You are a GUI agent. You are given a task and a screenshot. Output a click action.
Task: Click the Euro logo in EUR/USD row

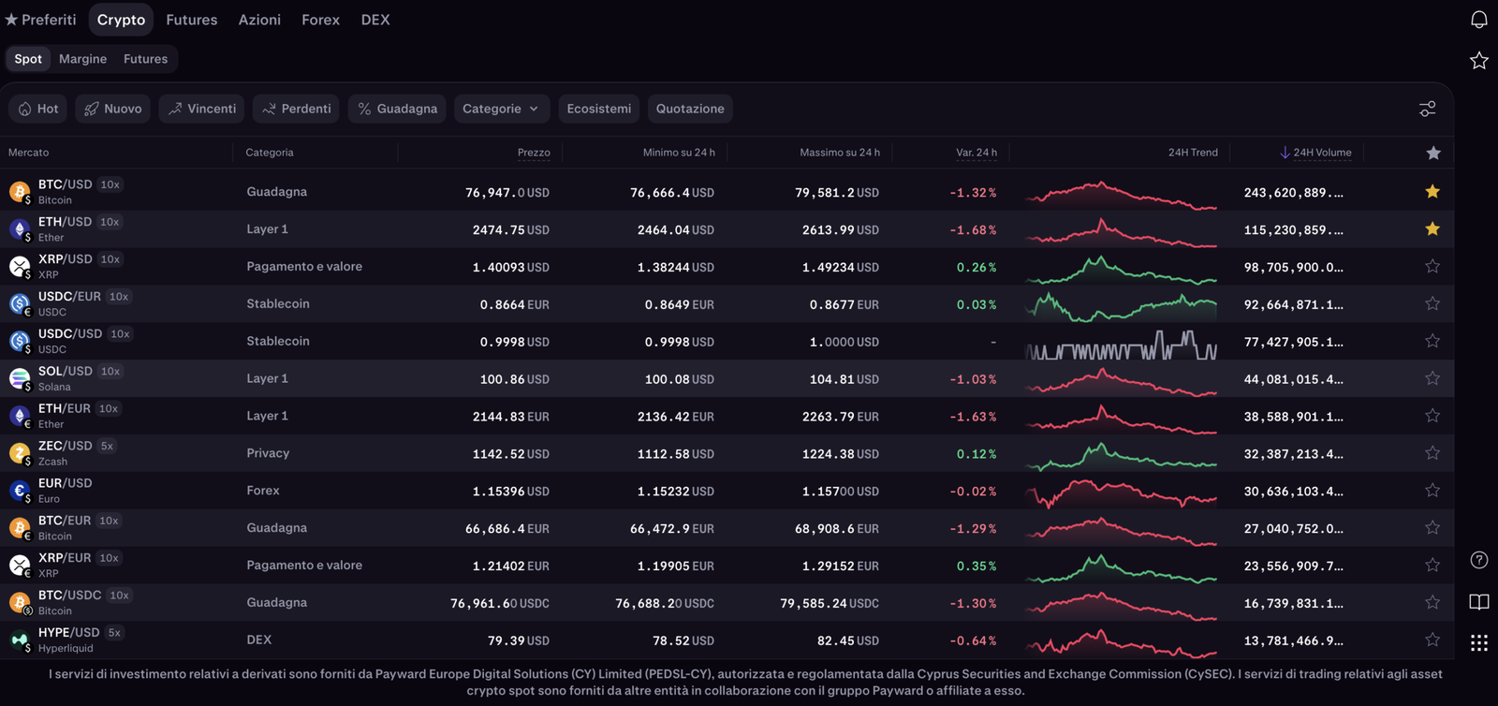coord(19,491)
